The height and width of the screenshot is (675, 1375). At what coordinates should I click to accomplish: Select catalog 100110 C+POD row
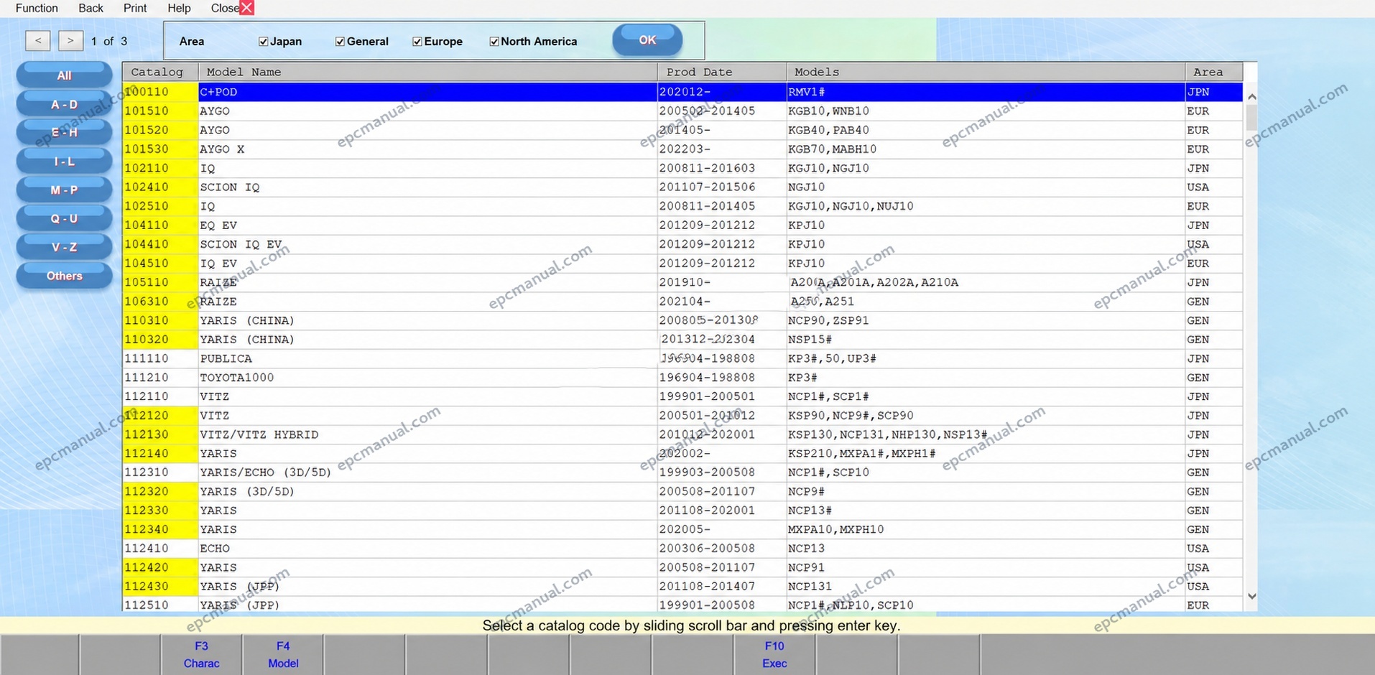tap(682, 92)
